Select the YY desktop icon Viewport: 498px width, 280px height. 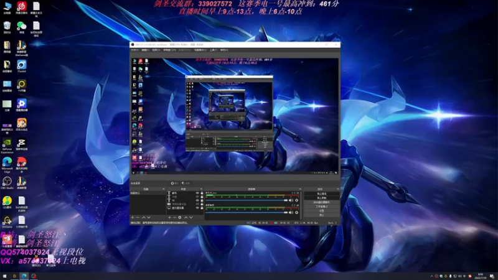coord(22,86)
